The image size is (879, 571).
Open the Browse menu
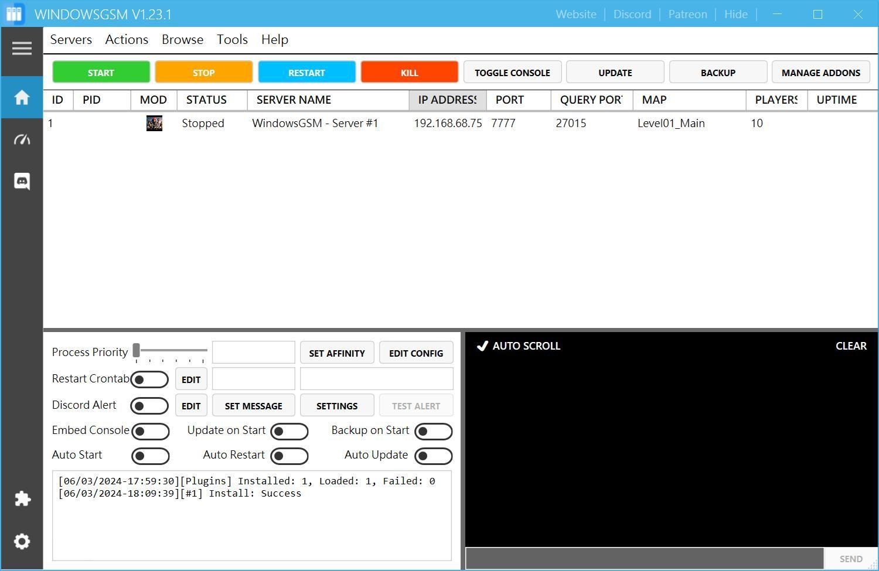tap(183, 40)
